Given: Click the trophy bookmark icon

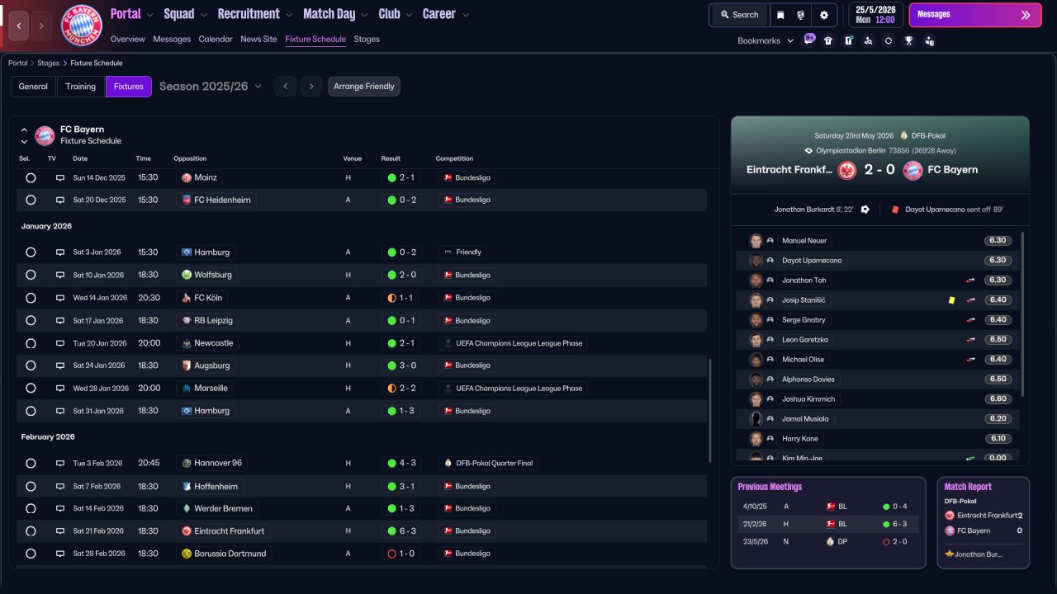Looking at the screenshot, I should [x=908, y=40].
